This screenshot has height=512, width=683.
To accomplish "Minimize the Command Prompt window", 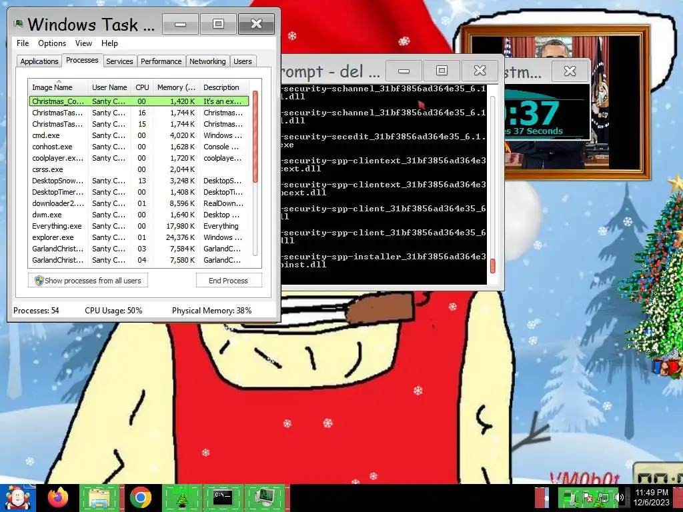I will click(x=404, y=71).
